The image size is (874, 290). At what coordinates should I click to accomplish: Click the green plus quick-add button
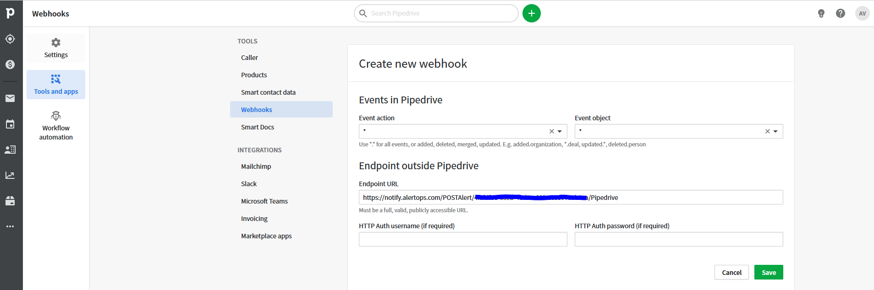tap(531, 13)
